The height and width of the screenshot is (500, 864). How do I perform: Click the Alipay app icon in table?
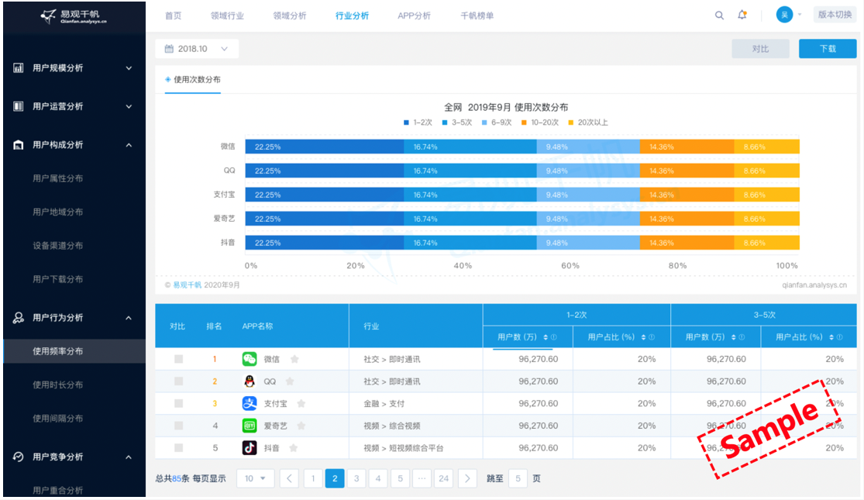point(250,404)
